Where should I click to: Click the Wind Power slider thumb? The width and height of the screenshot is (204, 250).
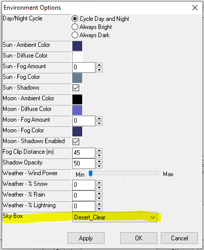[x=90, y=174]
